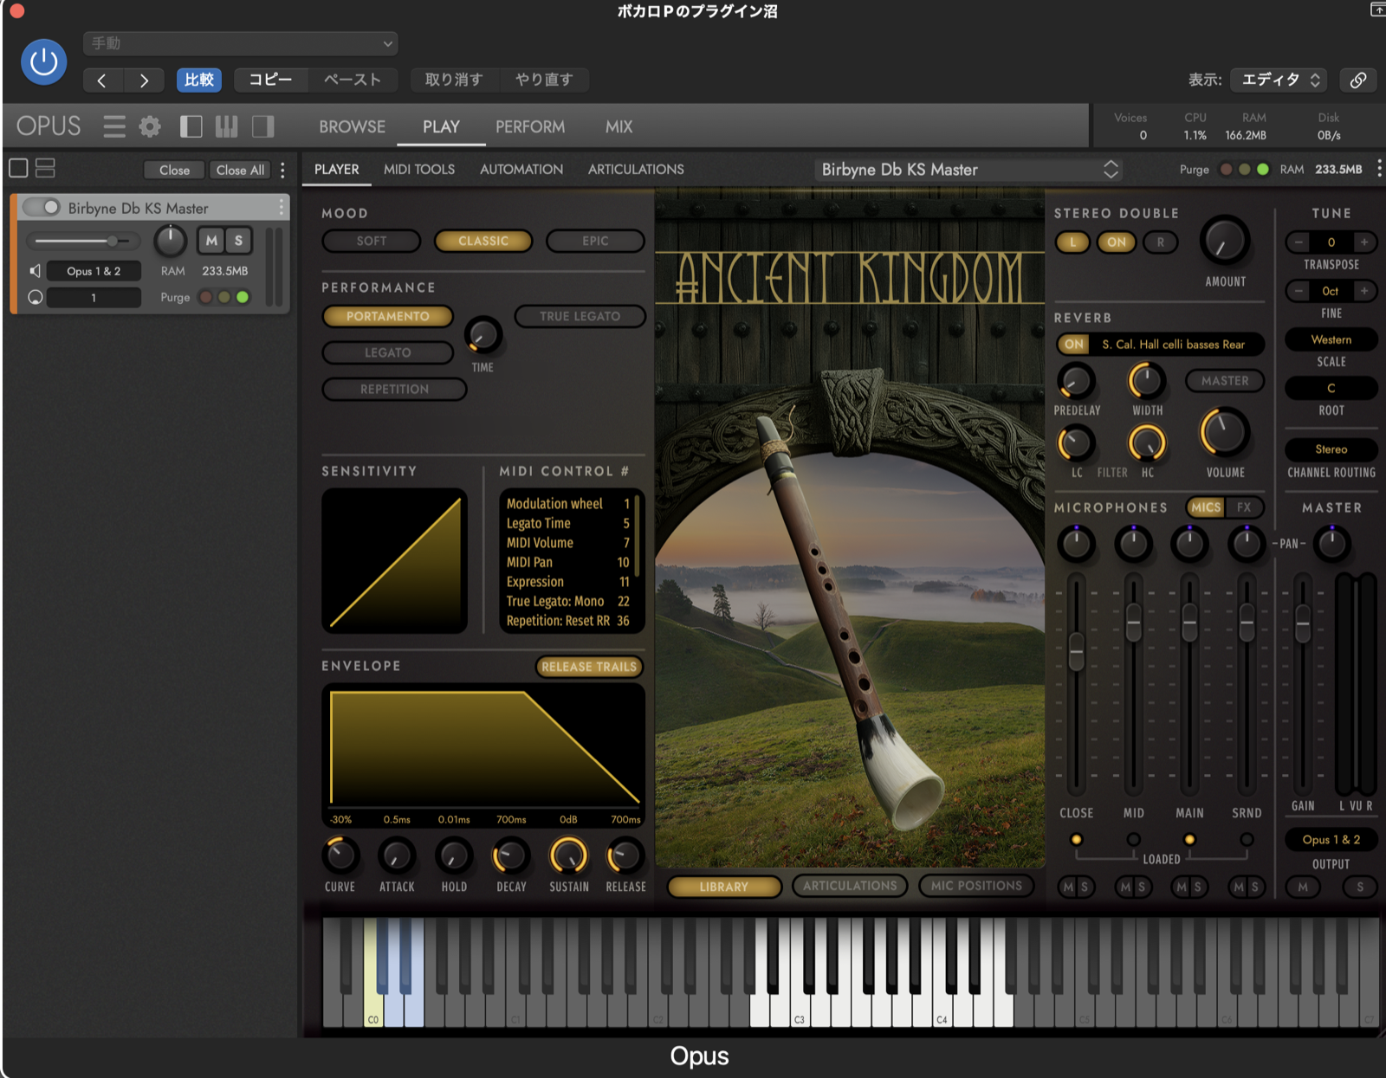Open master output Opus 1 & 2 dropdown
Viewport: 1386px width, 1078px height.
pos(1331,840)
